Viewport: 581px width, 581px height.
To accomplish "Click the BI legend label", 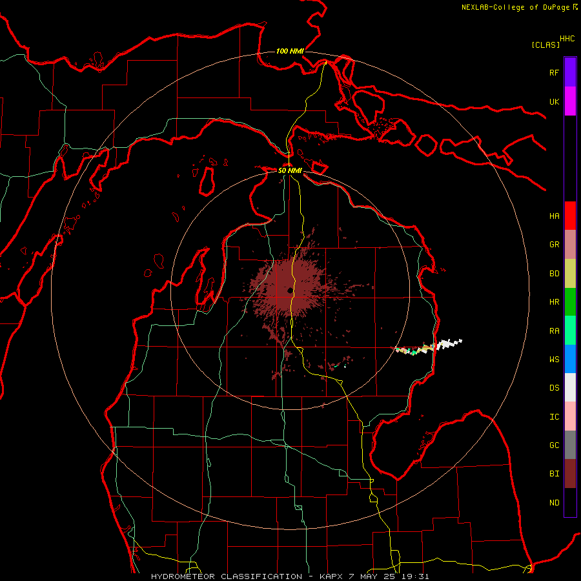I will [x=554, y=474].
